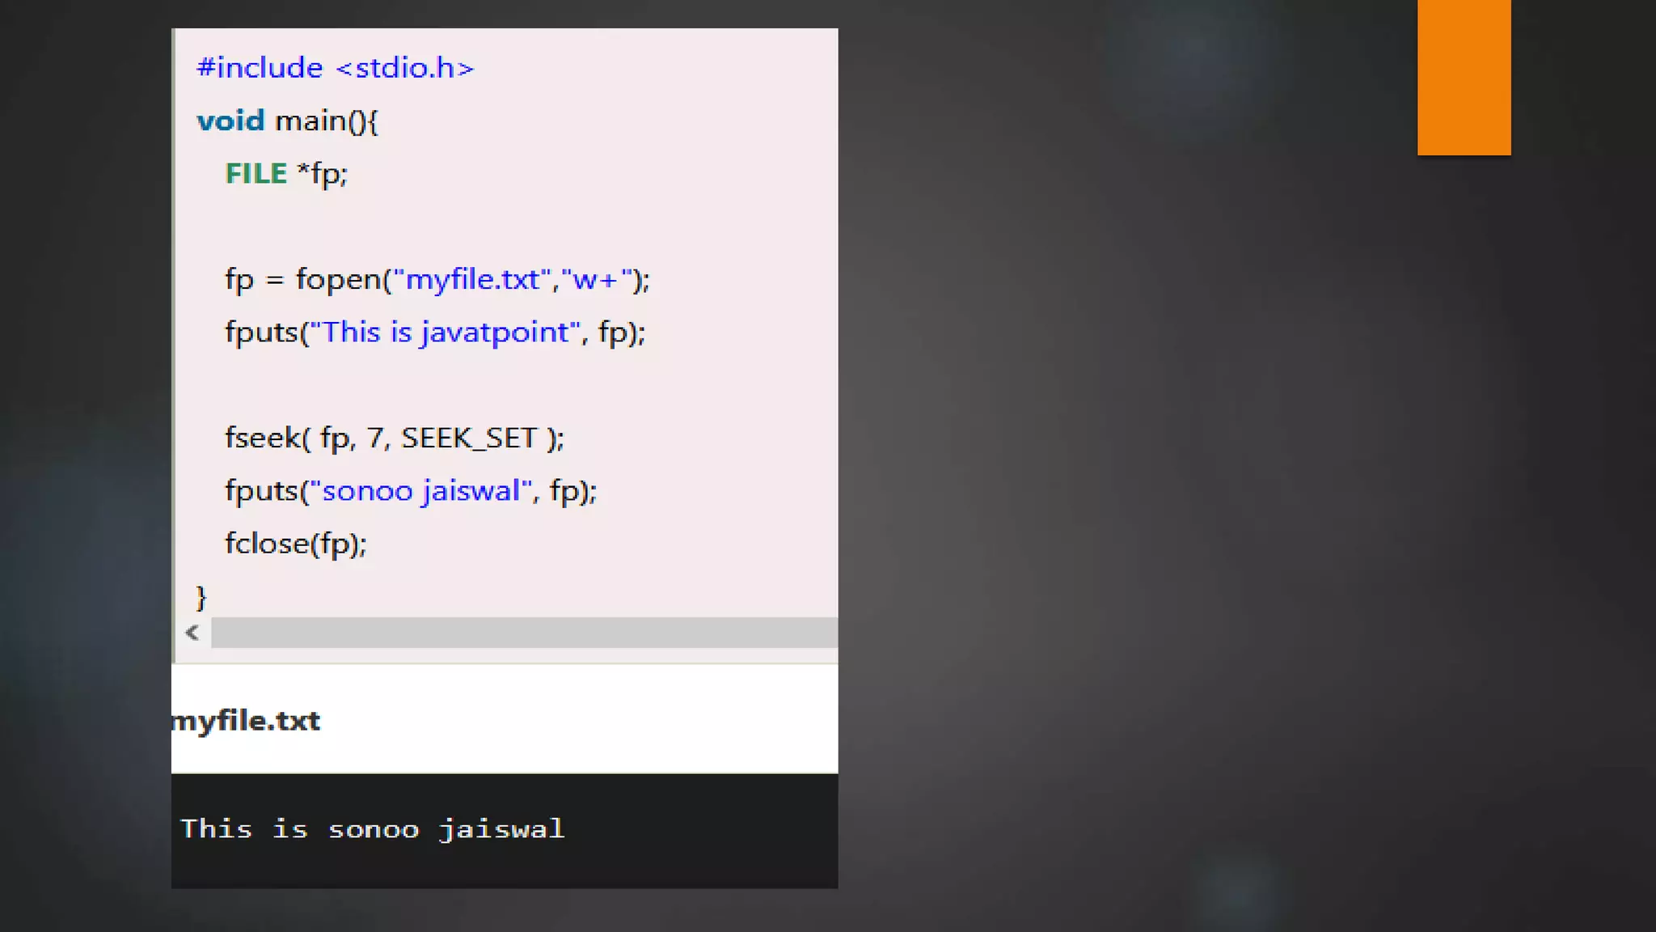Click the fseek function name
This screenshot has width=1656, height=932.
point(263,438)
